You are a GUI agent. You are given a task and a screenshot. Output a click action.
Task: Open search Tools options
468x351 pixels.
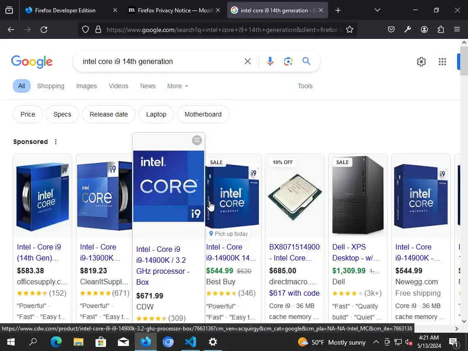pos(305,86)
